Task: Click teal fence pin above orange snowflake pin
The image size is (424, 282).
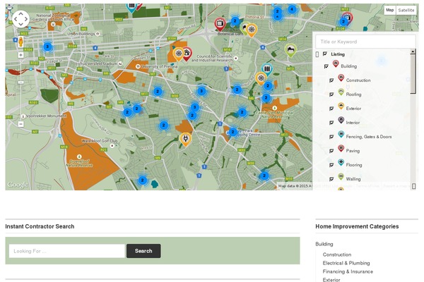Action: click(267, 69)
